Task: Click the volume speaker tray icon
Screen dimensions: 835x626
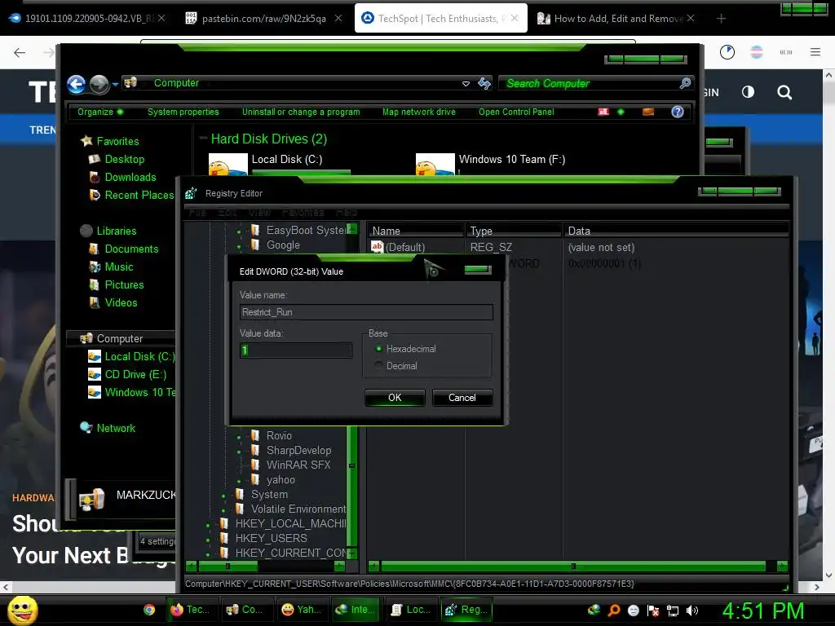Action: click(691, 610)
